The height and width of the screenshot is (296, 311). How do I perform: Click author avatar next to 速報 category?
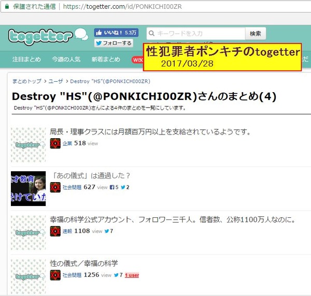tap(55, 231)
